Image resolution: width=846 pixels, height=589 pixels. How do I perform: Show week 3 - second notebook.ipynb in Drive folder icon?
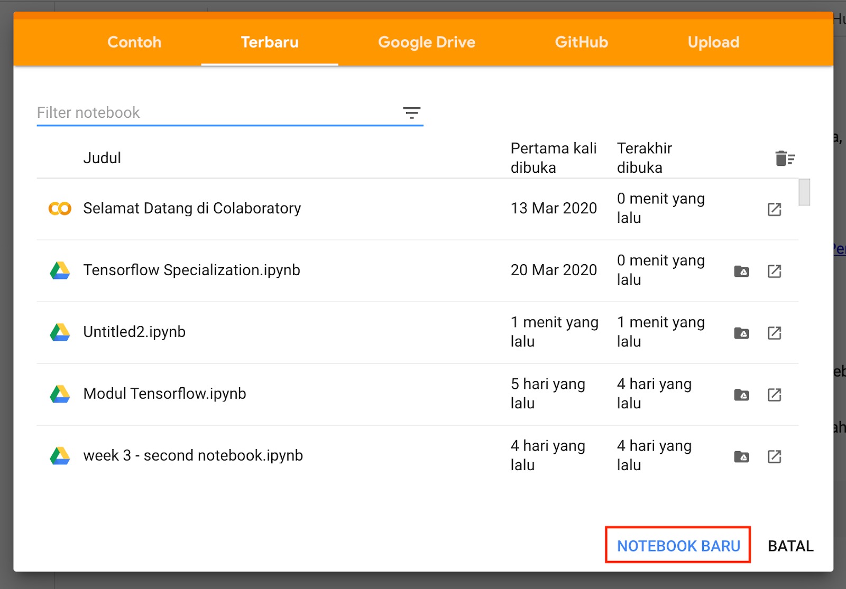coord(741,457)
